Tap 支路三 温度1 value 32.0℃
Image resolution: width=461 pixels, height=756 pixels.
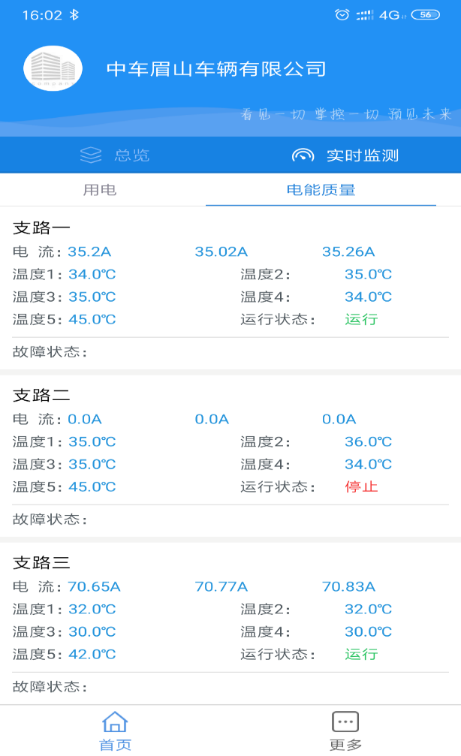(92, 610)
